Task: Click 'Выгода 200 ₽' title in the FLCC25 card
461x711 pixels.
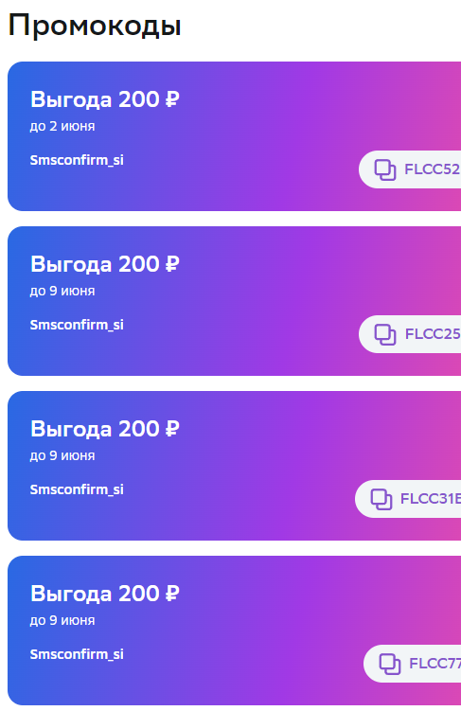Action: 105,264
